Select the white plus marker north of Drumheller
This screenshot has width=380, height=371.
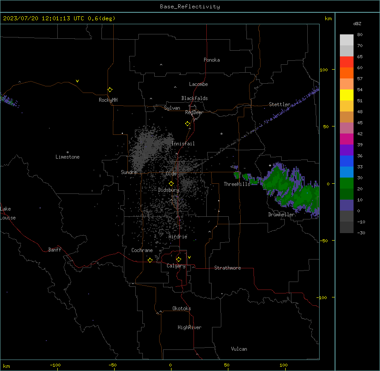point(270,165)
